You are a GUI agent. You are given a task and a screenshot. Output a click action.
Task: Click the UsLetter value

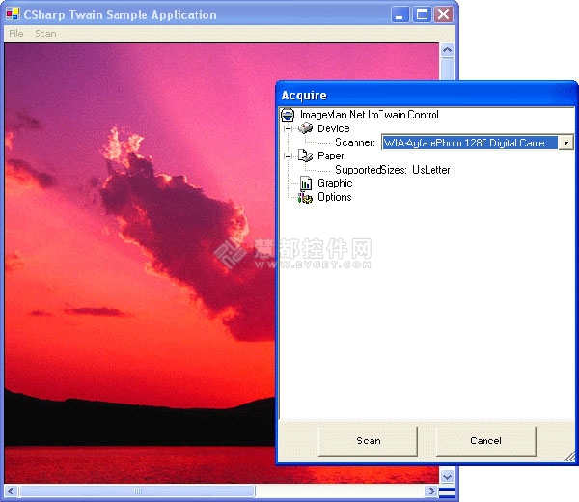pos(431,170)
